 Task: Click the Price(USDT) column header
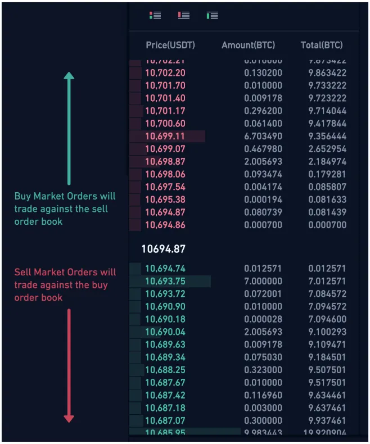click(170, 45)
